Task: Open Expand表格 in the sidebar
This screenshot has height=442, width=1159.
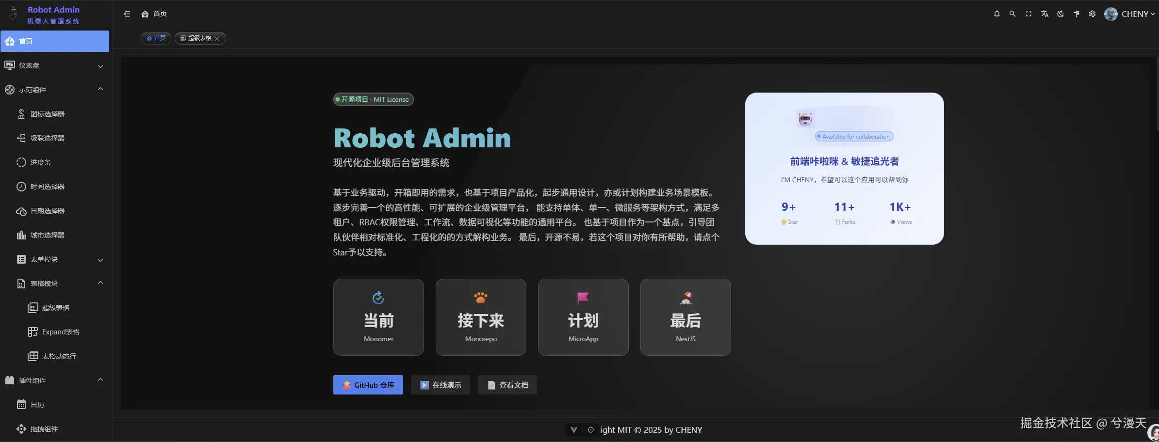Action: 55,332
